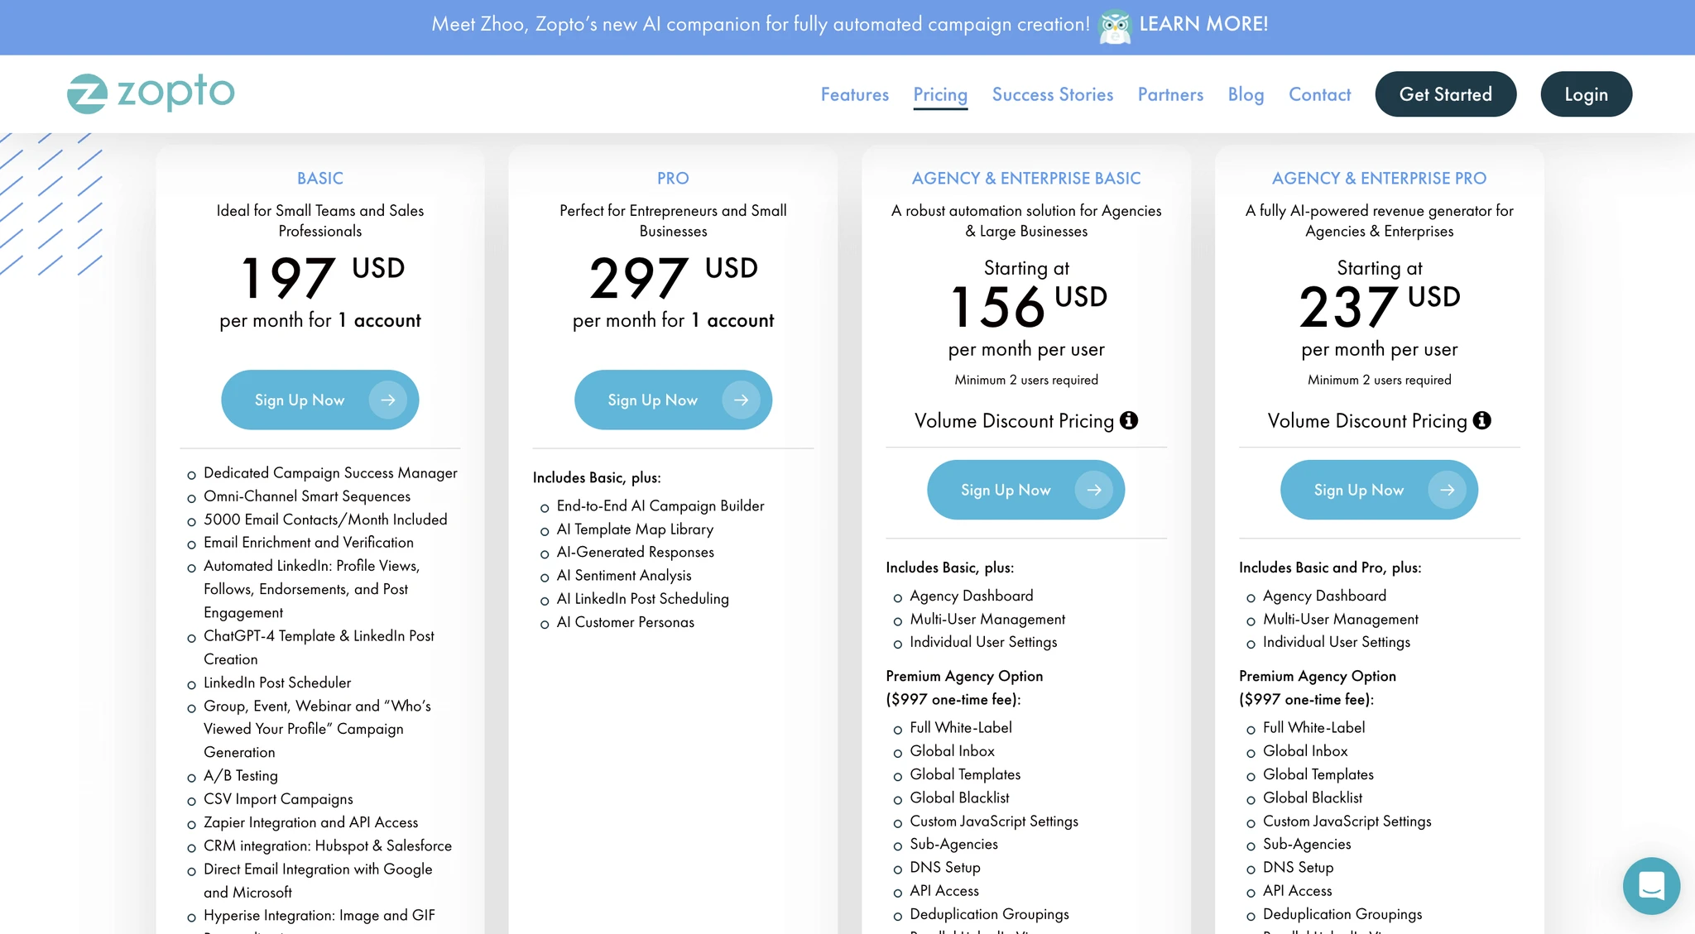Open the Partners nav link

click(x=1170, y=94)
